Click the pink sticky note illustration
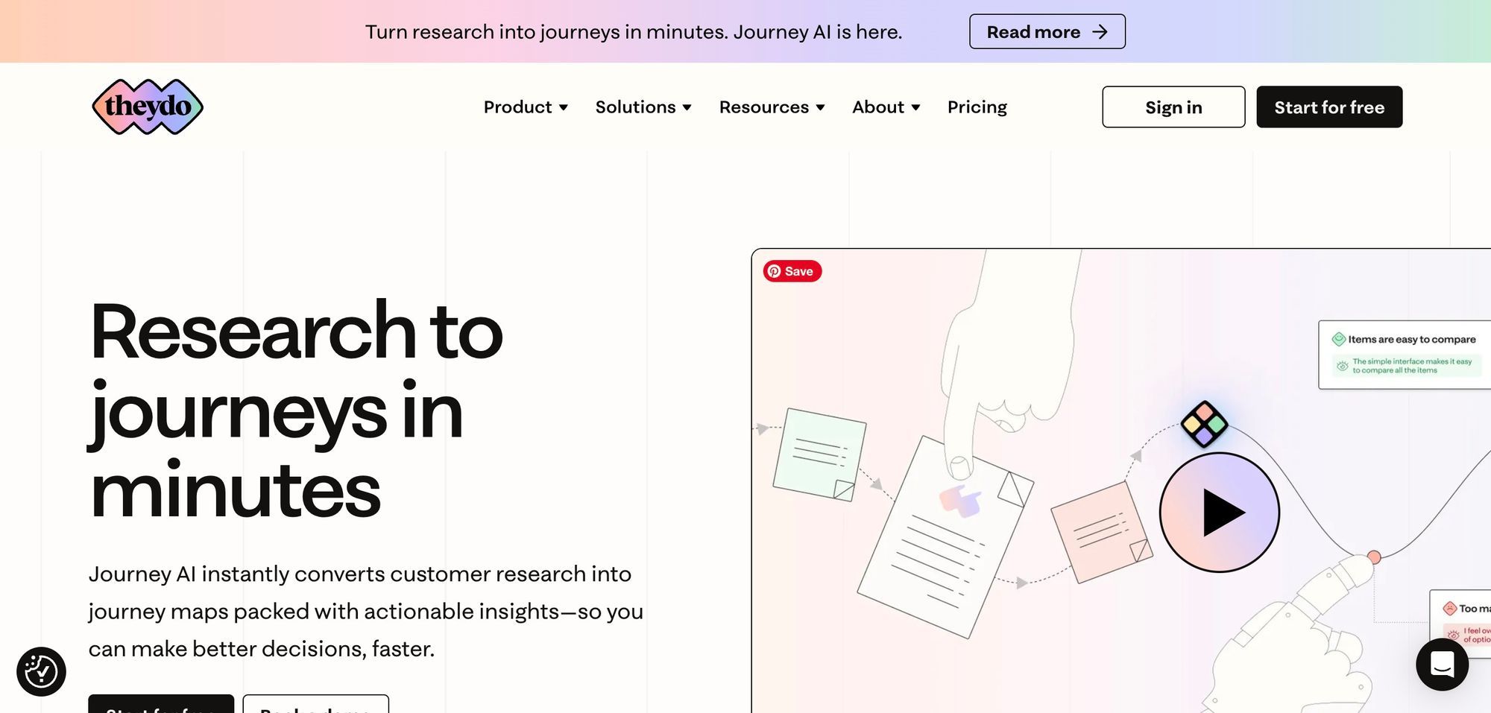This screenshot has height=713, width=1491. (1101, 531)
